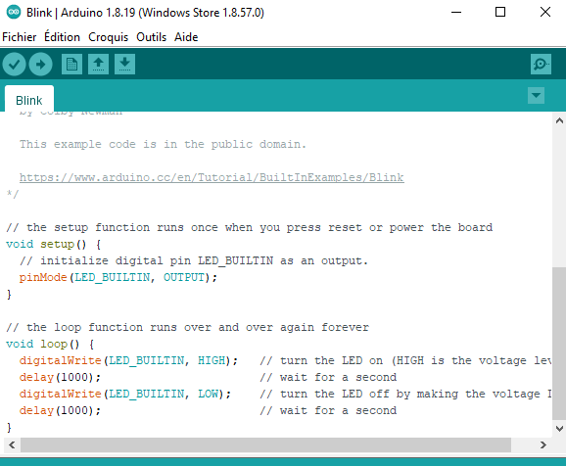Open the Outils menu
Image resolution: width=566 pixels, height=466 pixels.
pyautogui.click(x=151, y=37)
